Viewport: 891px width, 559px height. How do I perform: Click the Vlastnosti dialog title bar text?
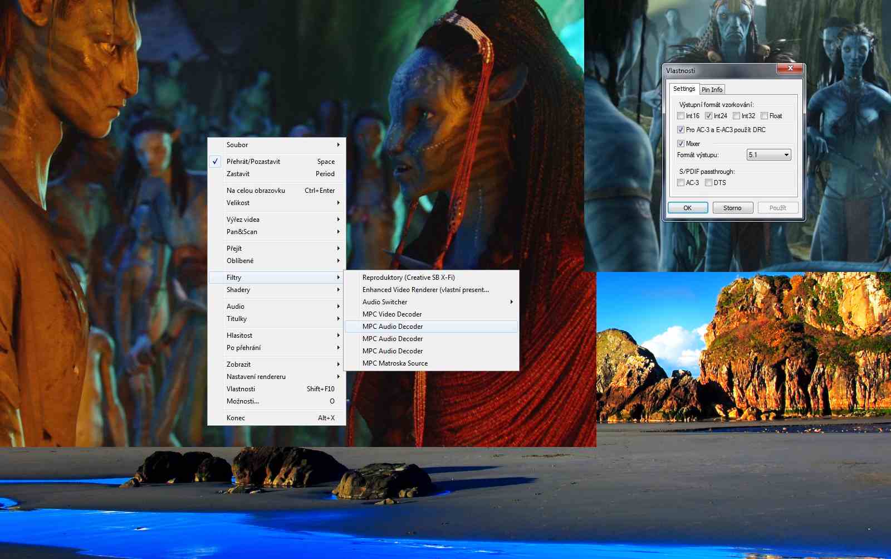coord(681,71)
